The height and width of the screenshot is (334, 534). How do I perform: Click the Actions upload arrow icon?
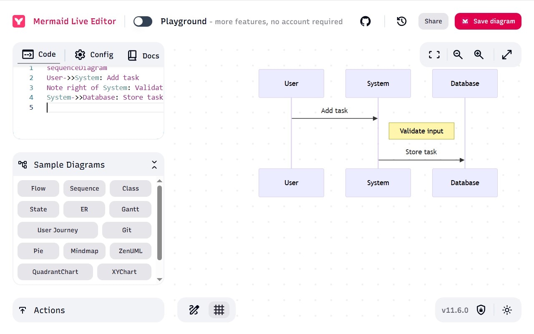(23, 310)
